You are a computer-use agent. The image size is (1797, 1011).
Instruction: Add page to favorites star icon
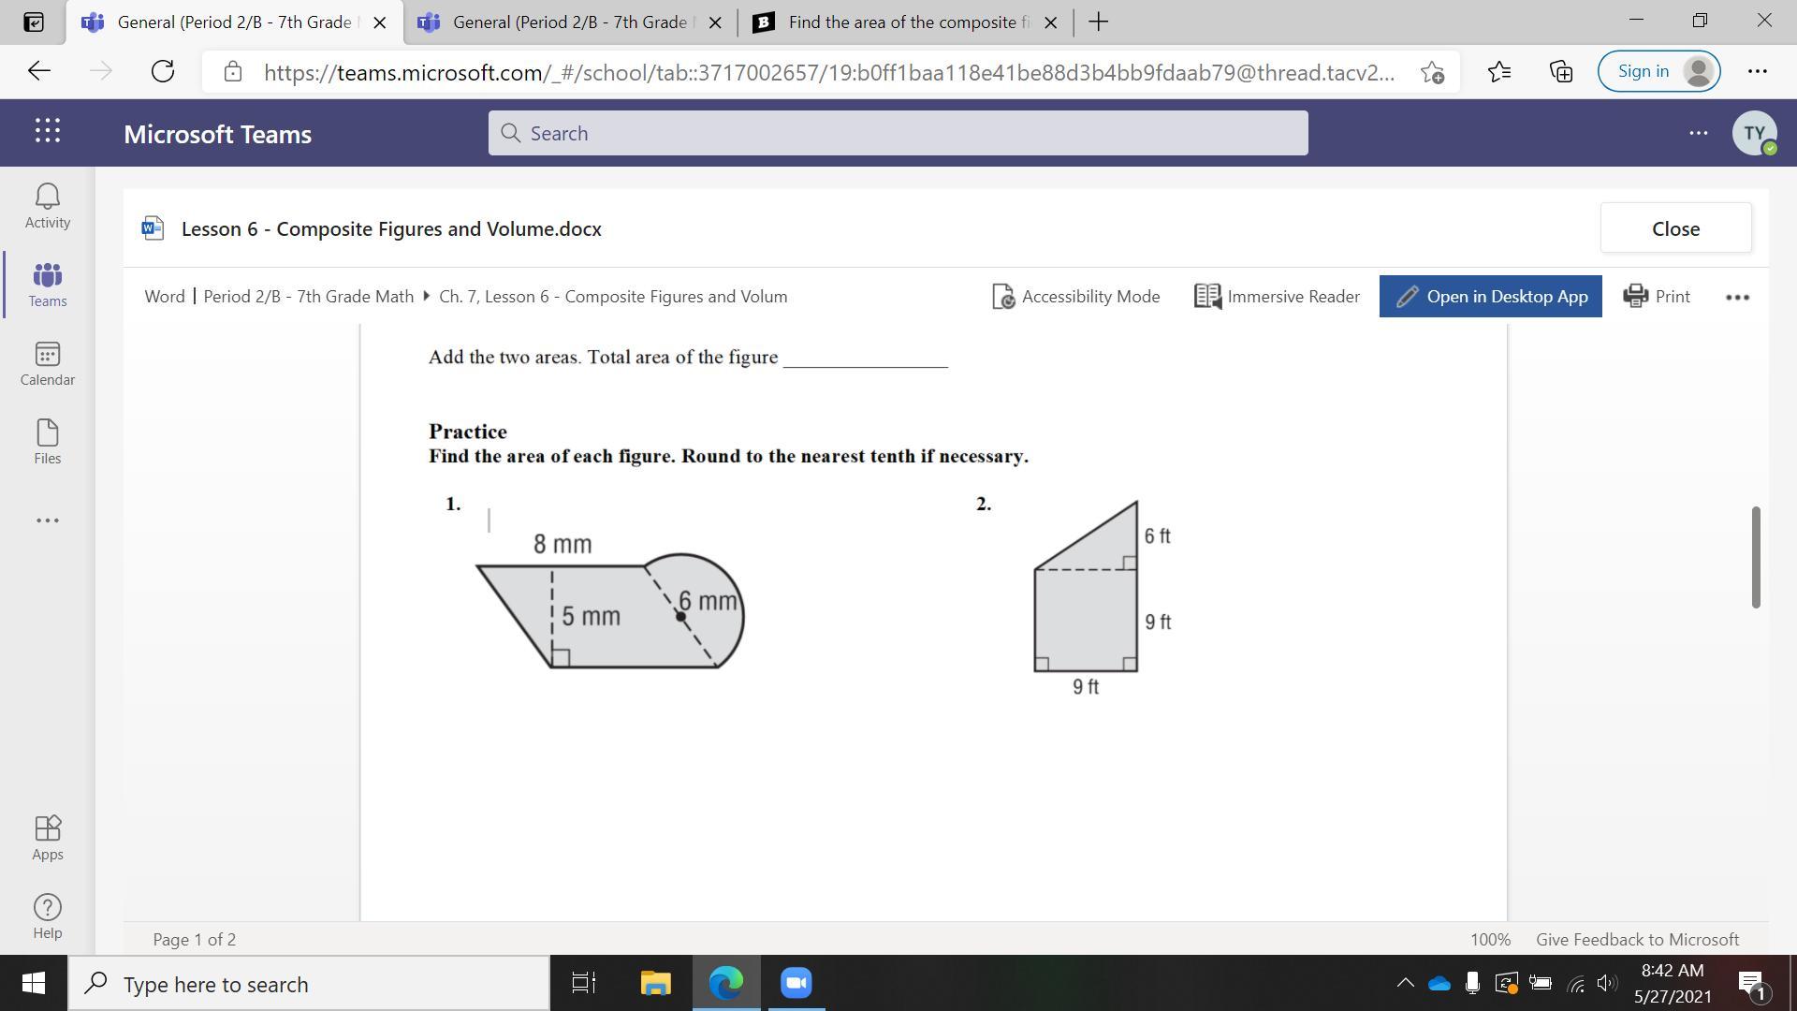tap(1432, 72)
